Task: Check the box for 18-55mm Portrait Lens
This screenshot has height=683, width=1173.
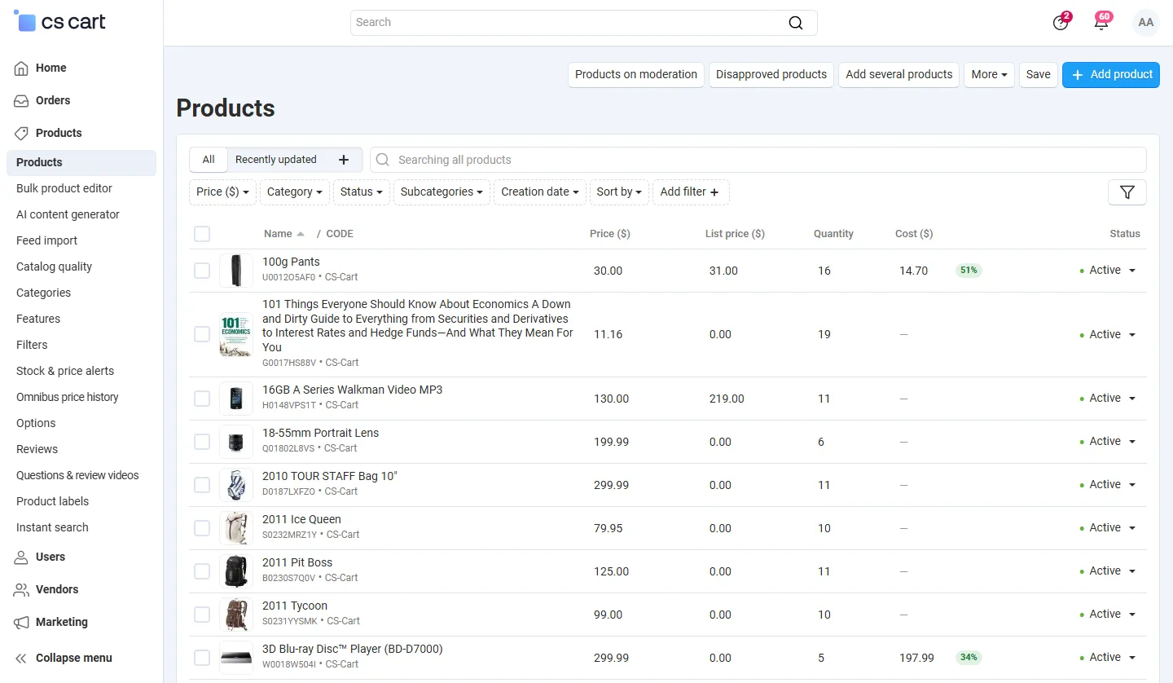Action: [202, 442]
